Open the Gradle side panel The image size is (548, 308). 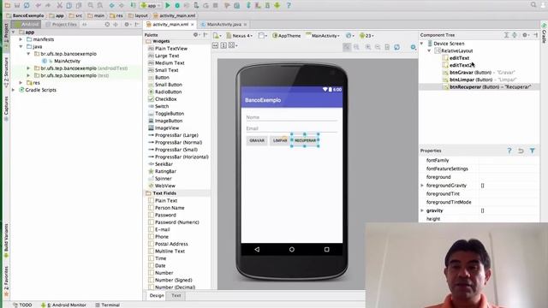pos(544,33)
